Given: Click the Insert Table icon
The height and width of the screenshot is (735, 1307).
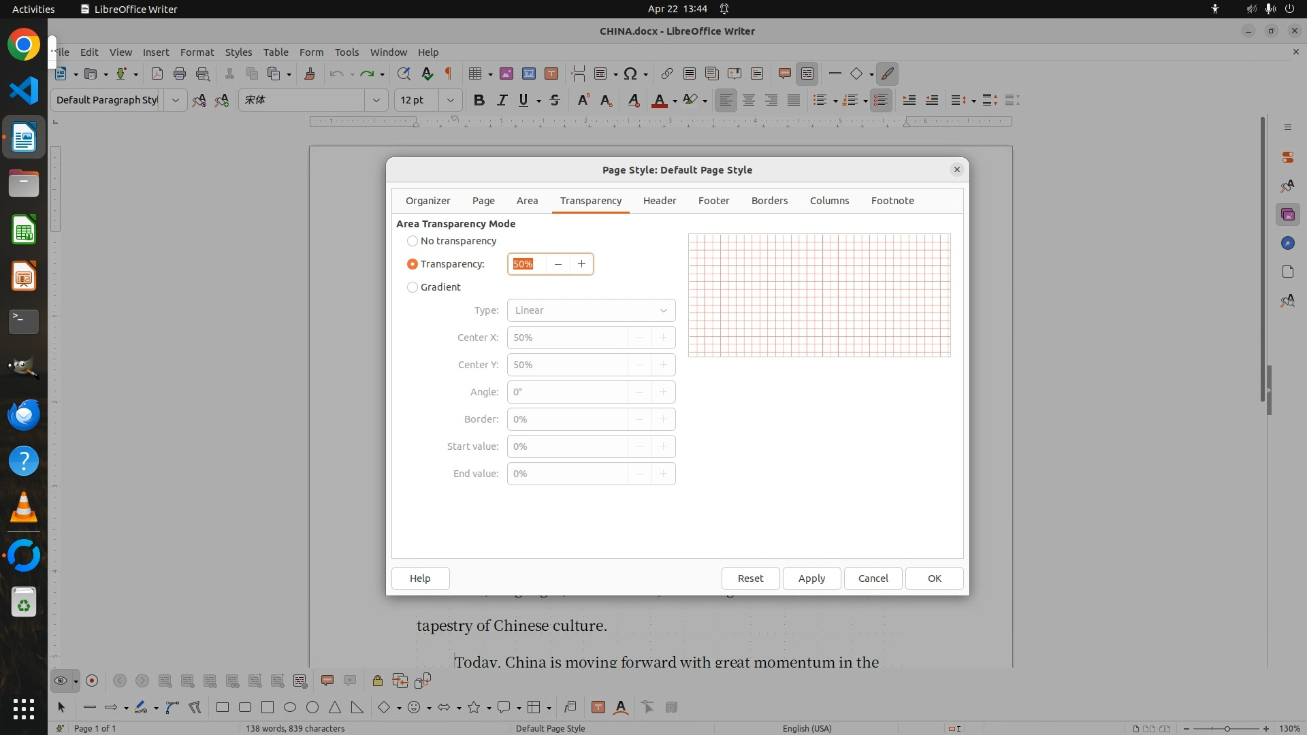Looking at the screenshot, I should click(x=475, y=73).
